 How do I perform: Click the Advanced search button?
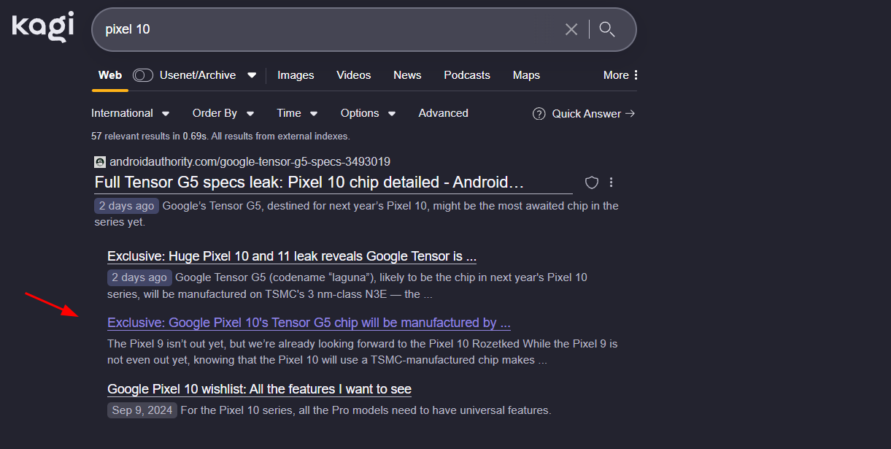click(443, 113)
